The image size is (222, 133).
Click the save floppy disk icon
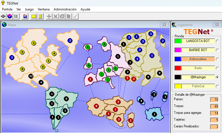pos(25,16)
